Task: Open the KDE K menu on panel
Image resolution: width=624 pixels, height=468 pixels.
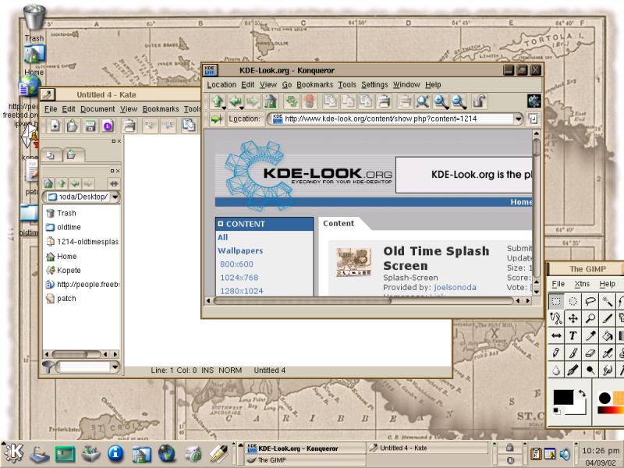Action: pyautogui.click(x=13, y=453)
